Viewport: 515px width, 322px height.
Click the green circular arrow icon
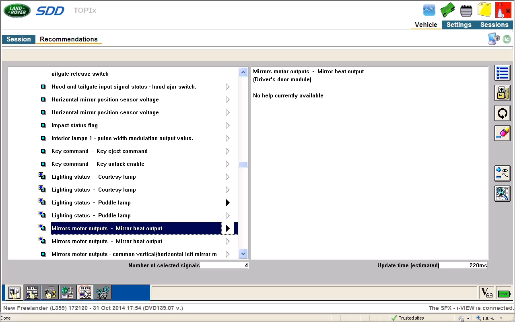tap(507, 39)
